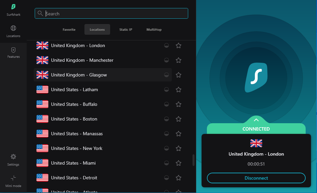
Task: Favorite United States - New York star
Action: pos(179,149)
